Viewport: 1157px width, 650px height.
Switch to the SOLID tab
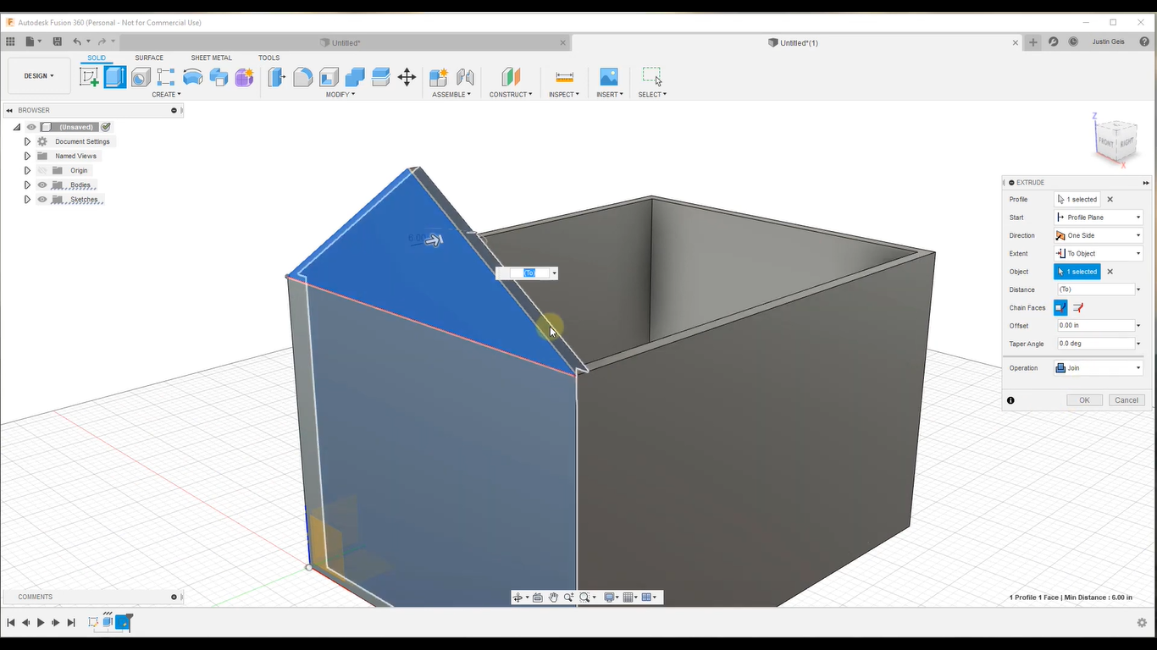point(97,58)
